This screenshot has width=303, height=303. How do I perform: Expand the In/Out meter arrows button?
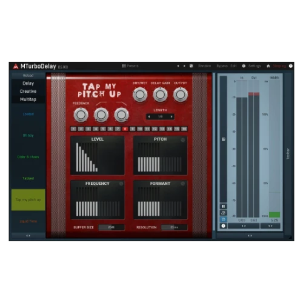click(x=244, y=226)
